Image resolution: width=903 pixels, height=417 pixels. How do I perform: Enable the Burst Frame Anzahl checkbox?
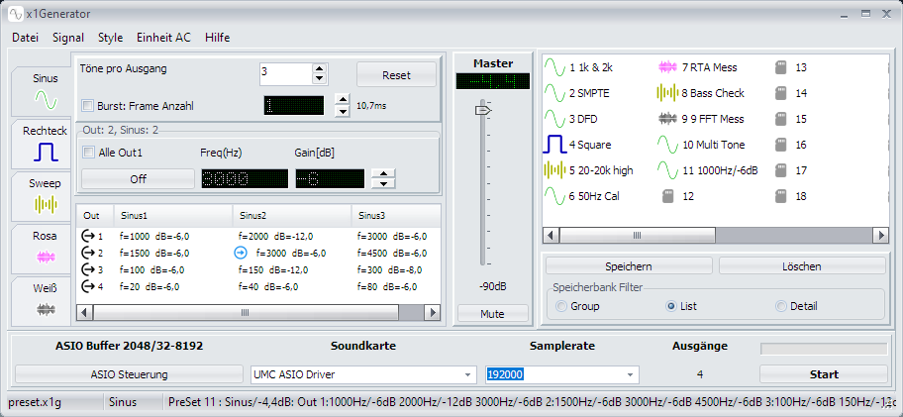tap(87, 105)
